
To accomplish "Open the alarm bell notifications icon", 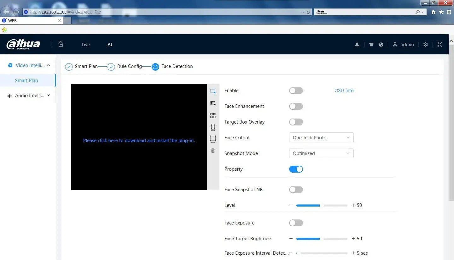I will (x=357, y=45).
